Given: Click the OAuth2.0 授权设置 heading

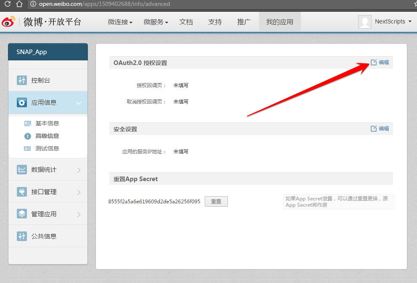Looking at the screenshot, I should tap(140, 63).
